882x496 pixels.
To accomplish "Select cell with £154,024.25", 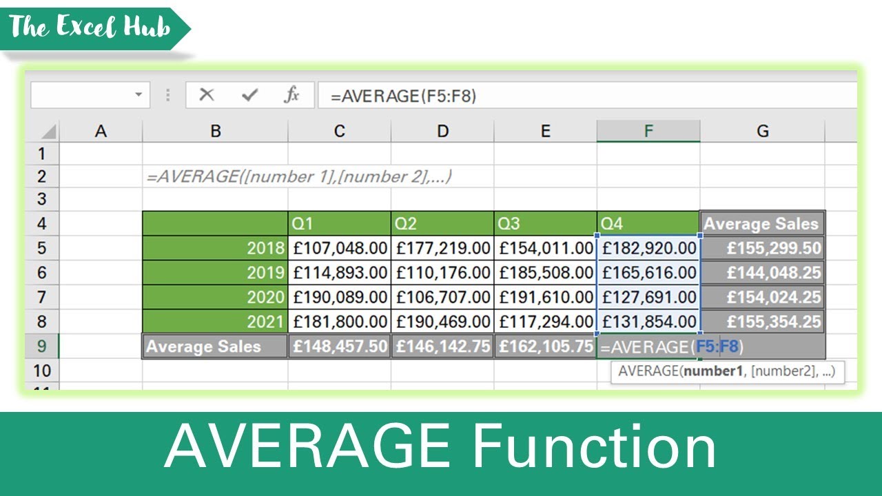I will tap(763, 297).
